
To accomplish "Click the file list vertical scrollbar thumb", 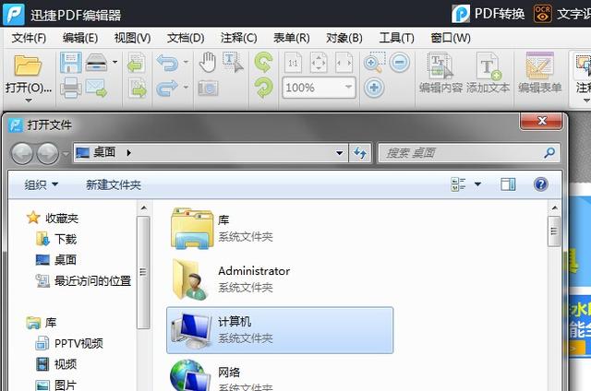I will (554, 231).
